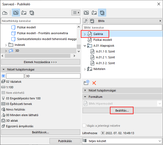Toggle Vágás a jelenlegi nézetre checkbox
The image size is (163, 145).
(84, 126)
